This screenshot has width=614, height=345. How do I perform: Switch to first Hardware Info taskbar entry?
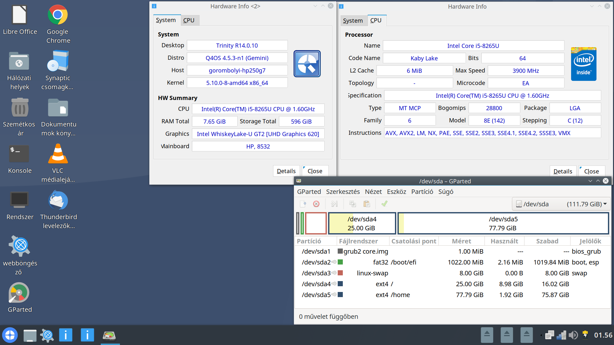pos(66,335)
